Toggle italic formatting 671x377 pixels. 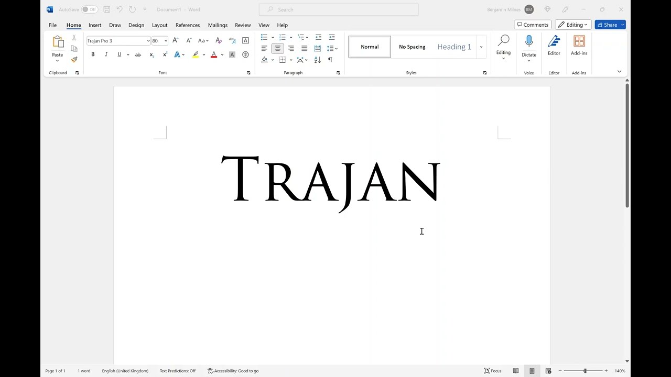(106, 54)
